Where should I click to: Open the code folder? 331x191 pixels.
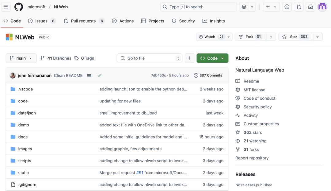coord(23,101)
